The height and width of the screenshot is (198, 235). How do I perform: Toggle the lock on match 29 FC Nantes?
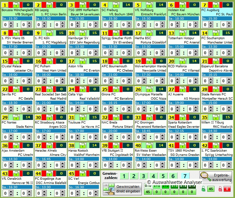(16, 117)
